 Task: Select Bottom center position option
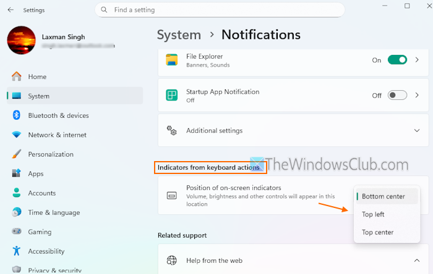(387, 196)
